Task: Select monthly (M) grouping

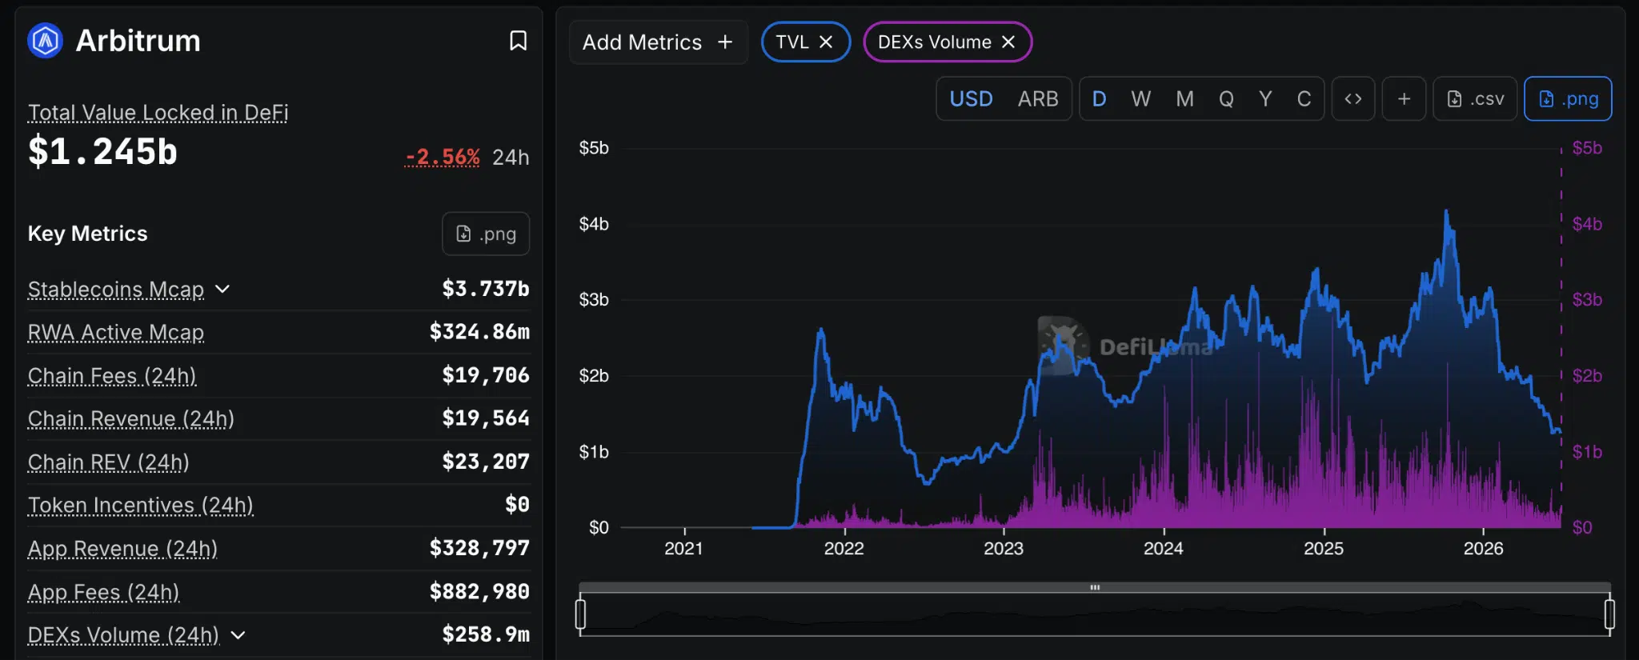Action: click(x=1184, y=98)
